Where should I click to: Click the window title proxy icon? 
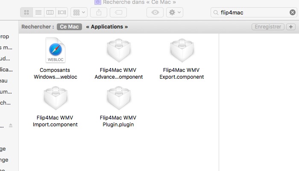pyautogui.click(x=98, y=2)
